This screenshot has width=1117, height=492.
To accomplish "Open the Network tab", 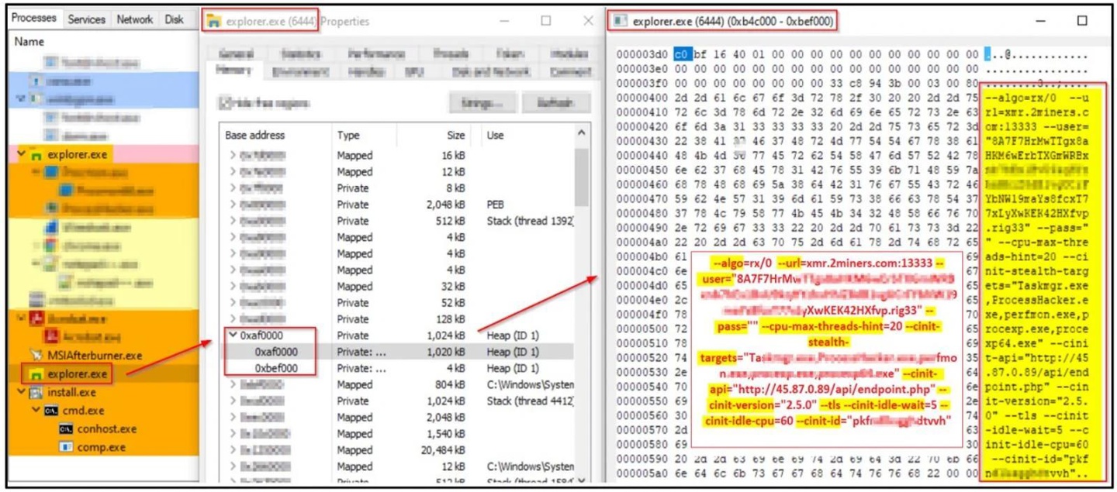I will [x=135, y=19].
